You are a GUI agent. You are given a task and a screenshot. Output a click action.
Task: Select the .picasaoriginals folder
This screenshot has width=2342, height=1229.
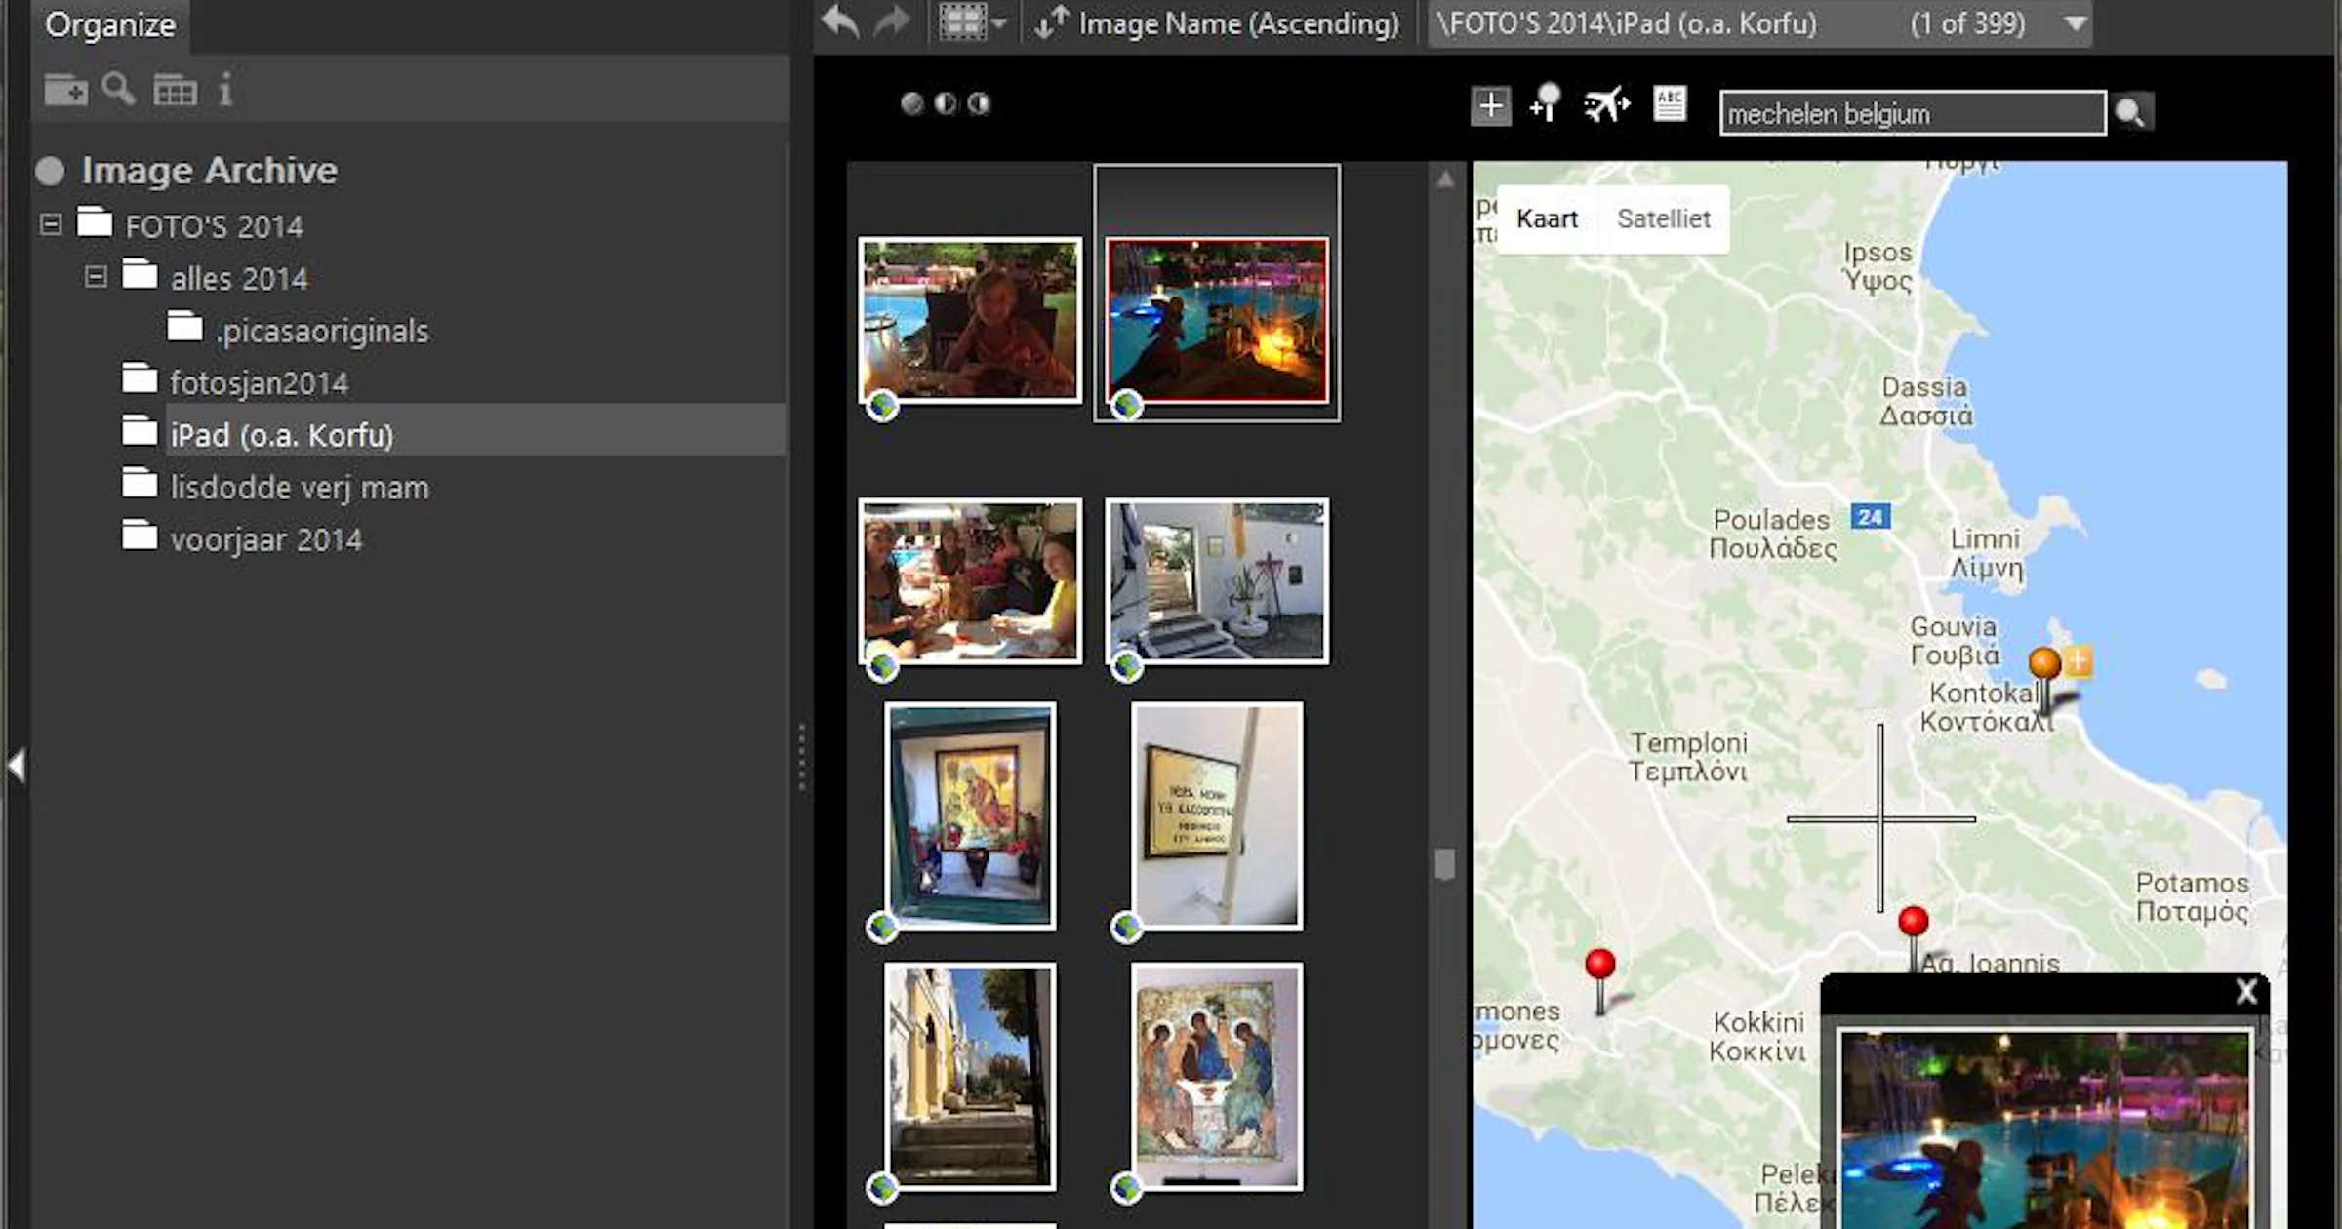click(322, 331)
